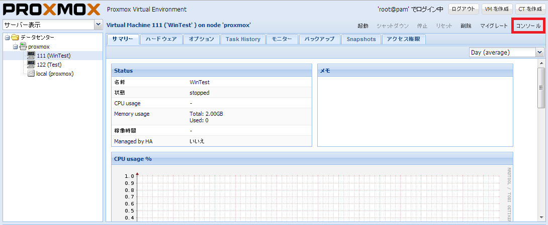The height and width of the screenshot is (225, 548).
Task: Select the proxmox node in tree
Action: (39, 47)
